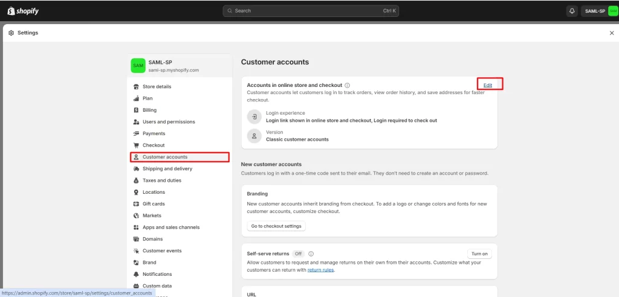Select Customer accounts in sidebar

(165, 157)
